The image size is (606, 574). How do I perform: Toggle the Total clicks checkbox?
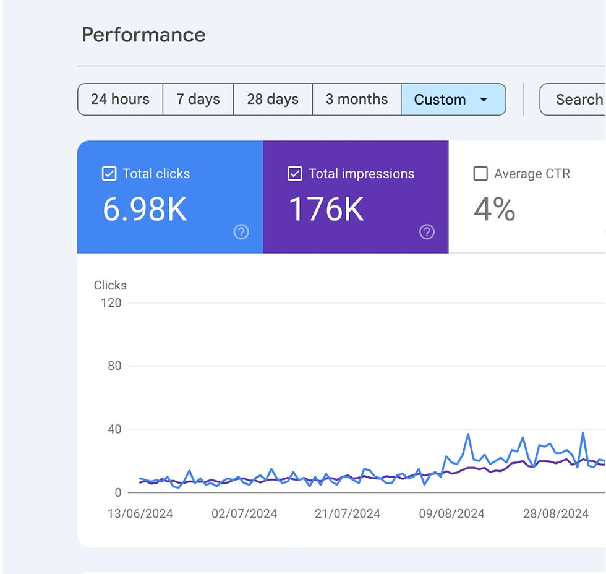point(109,174)
